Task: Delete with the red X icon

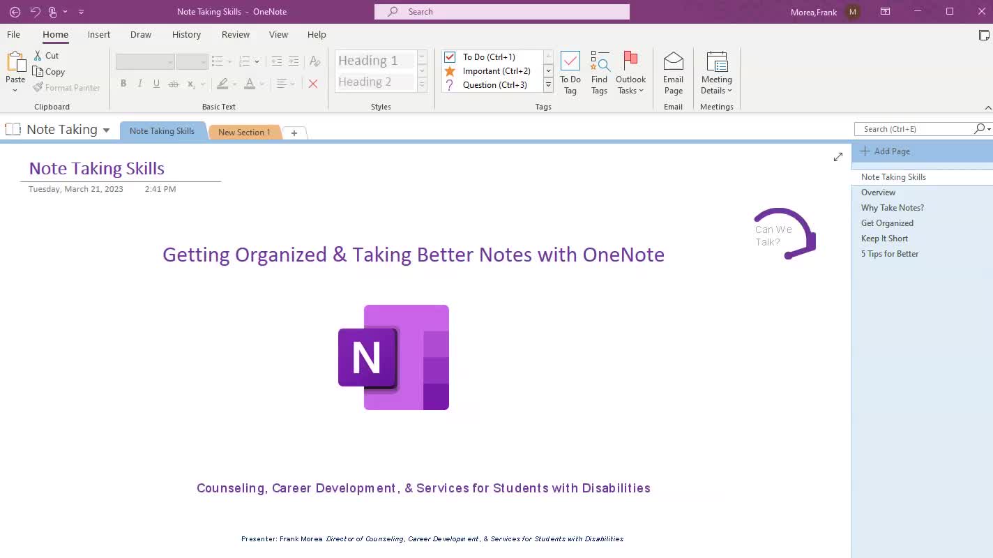Action: (313, 84)
